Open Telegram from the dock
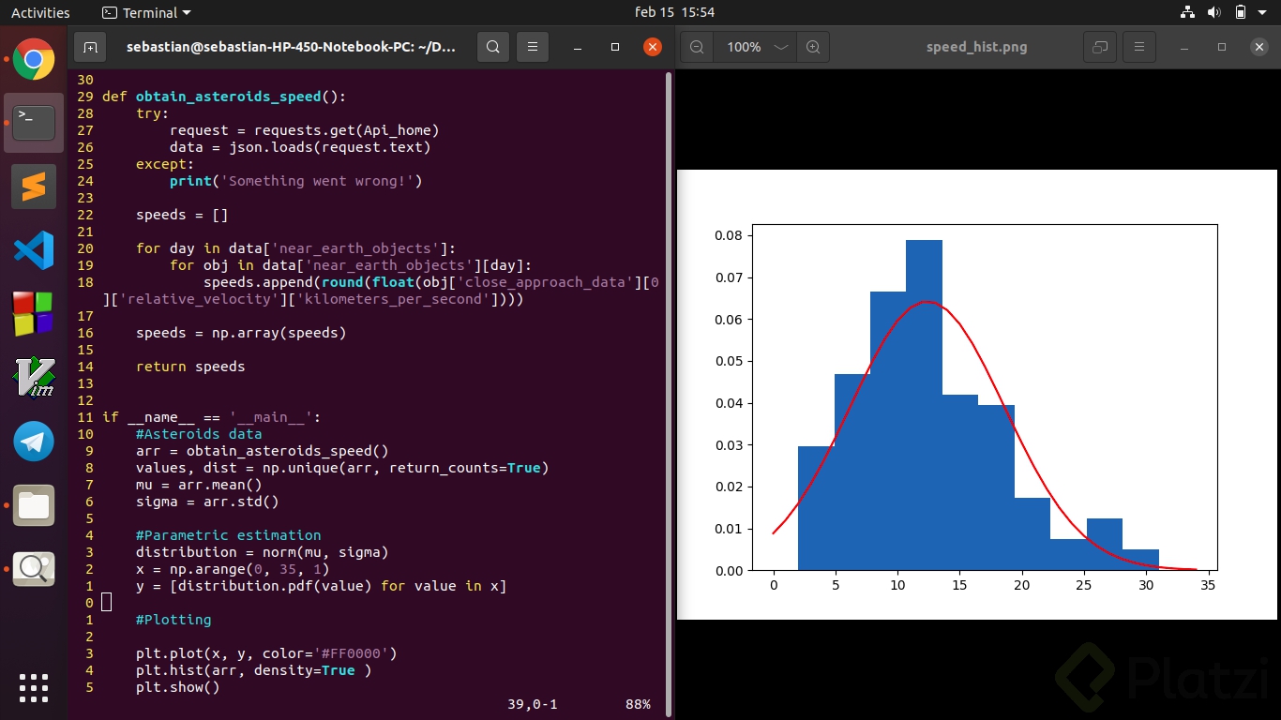The width and height of the screenshot is (1281, 720). pos(34,442)
